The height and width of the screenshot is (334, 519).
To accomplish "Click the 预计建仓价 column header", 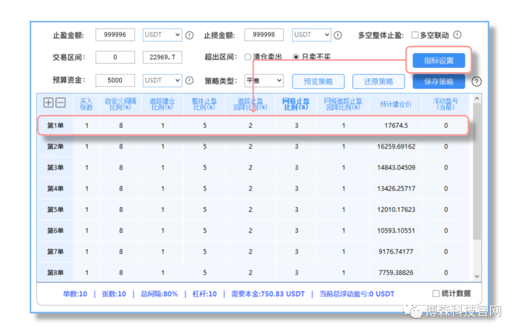I will coord(395,104).
